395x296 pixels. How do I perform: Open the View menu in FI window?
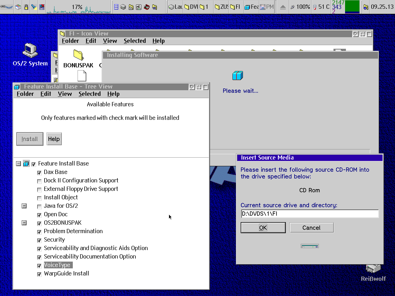click(110, 41)
